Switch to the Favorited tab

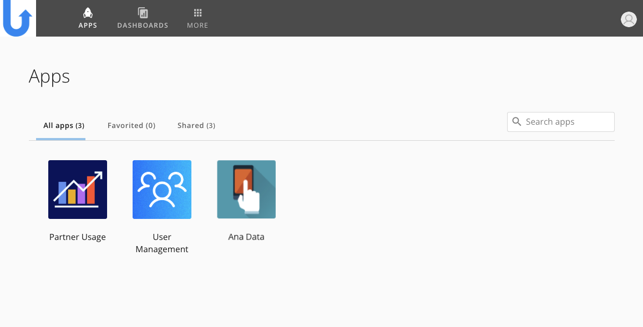pyautogui.click(x=131, y=125)
